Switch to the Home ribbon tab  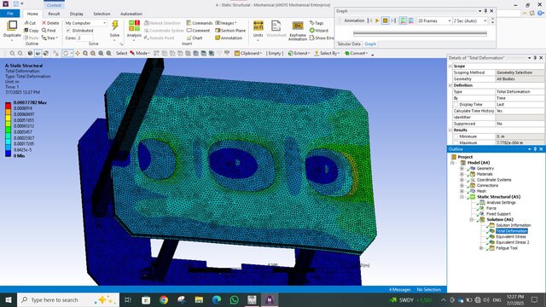[x=32, y=14]
